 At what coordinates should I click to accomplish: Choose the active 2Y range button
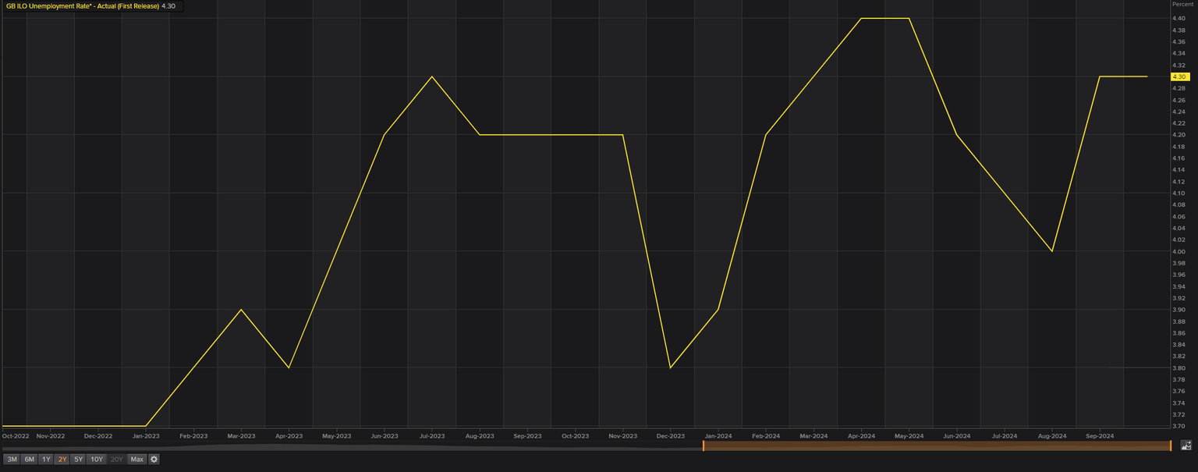click(62, 460)
